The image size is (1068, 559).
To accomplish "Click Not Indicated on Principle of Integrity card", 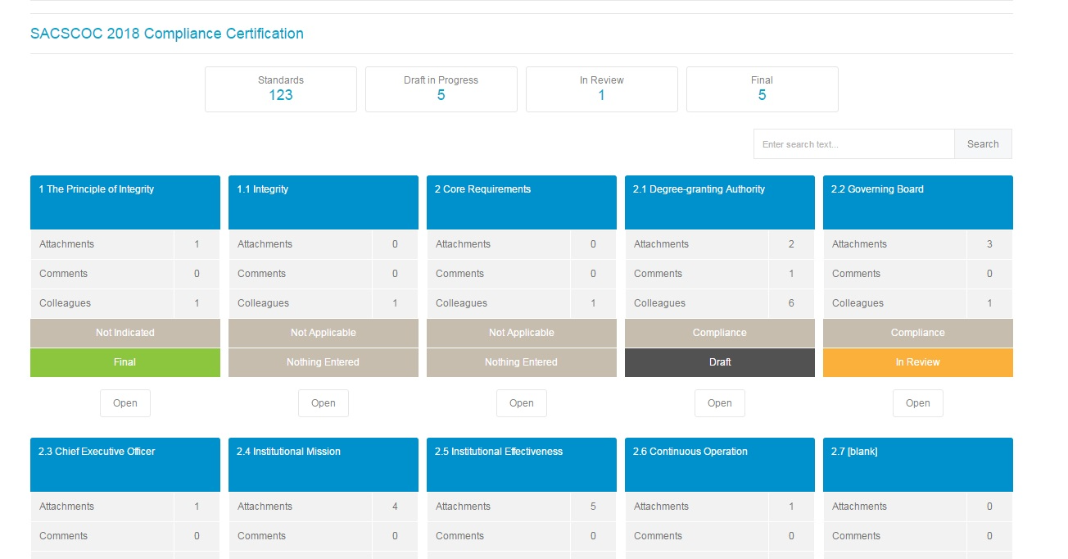I will (x=125, y=333).
